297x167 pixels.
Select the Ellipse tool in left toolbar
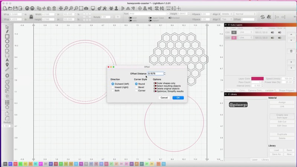[7, 41]
